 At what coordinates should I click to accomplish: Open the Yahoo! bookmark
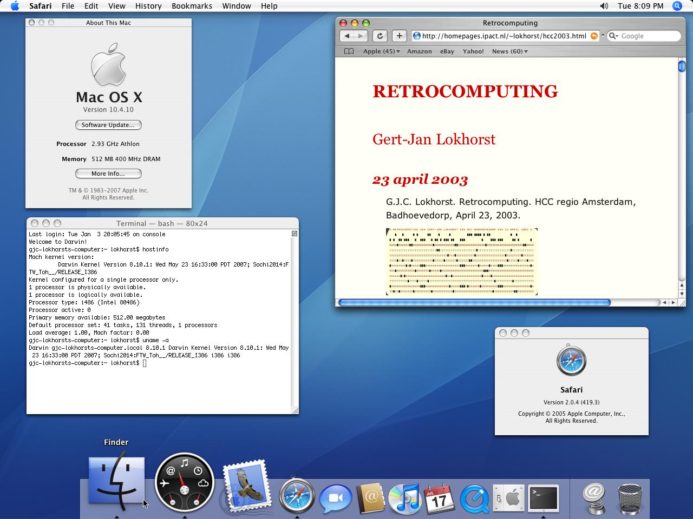pyautogui.click(x=473, y=51)
